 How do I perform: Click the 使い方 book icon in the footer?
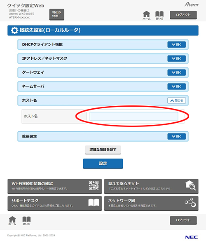click(26, 221)
